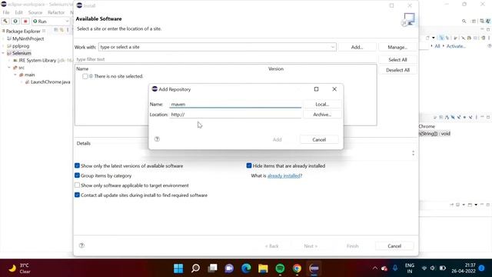Select pplprog project in Package Explorer
Viewport: 492px width, 277px height.
point(21,46)
